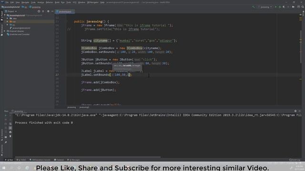Open the Help menu
Image resolution: width=305 pixels, height=171 pixels.
point(102,2)
